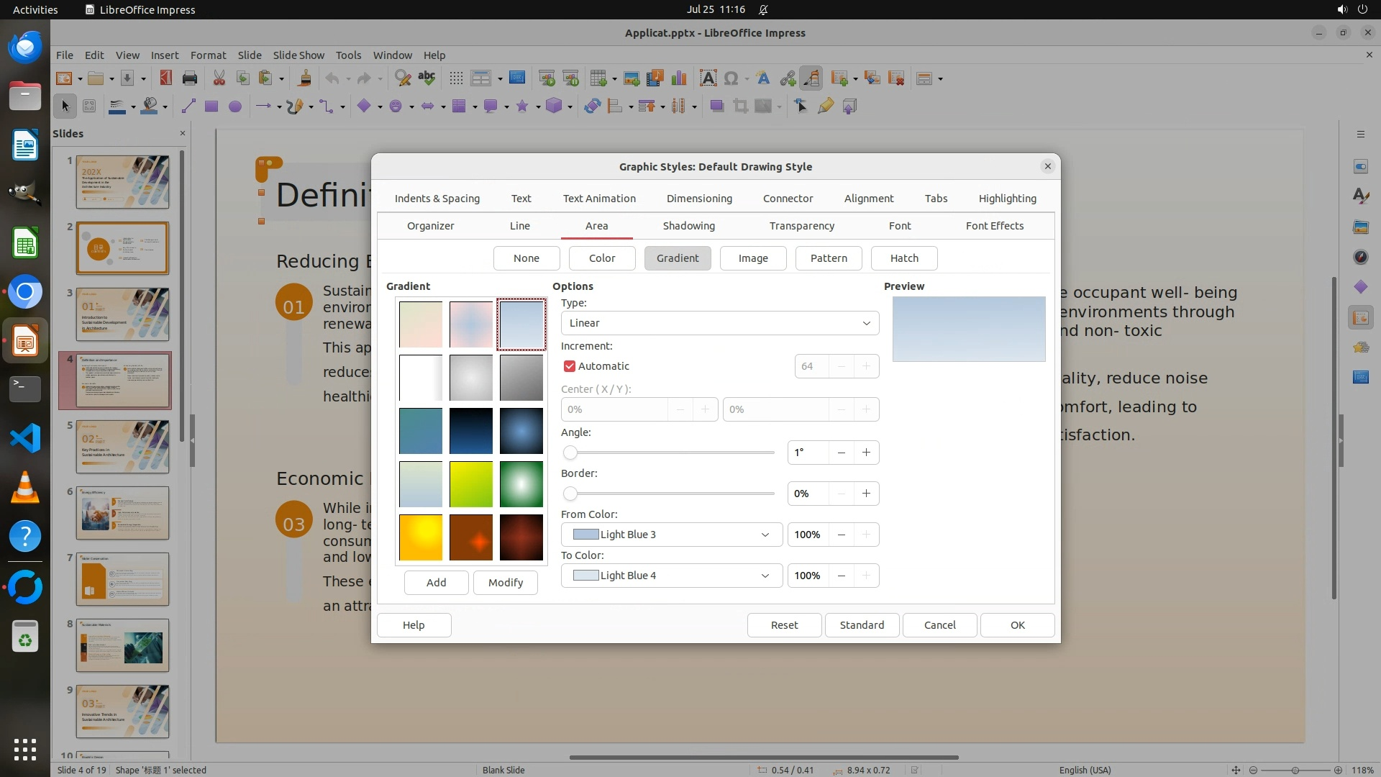Click the Modify gradient button
The height and width of the screenshot is (777, 1381).
coord(505,583)
